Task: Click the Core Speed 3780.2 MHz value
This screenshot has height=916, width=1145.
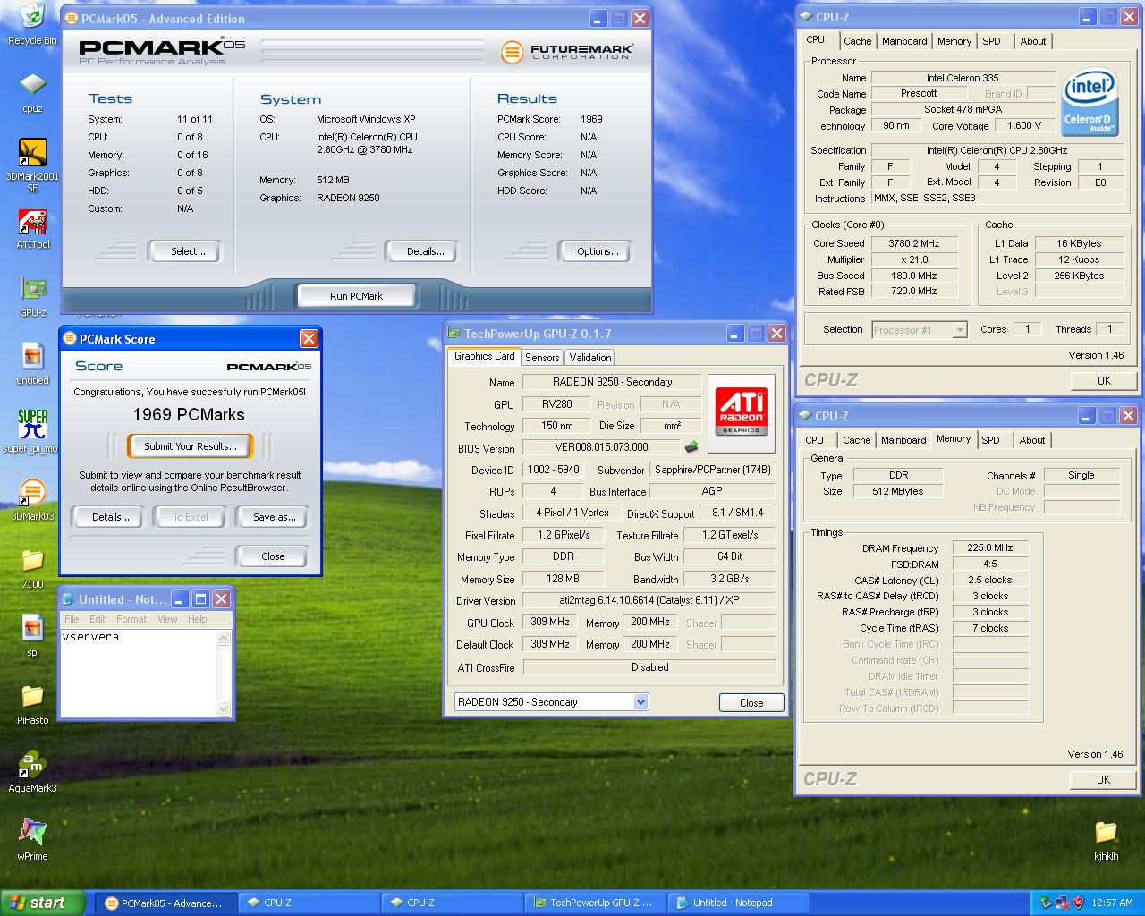Action: pyautogui.click(x=914, y=243)
